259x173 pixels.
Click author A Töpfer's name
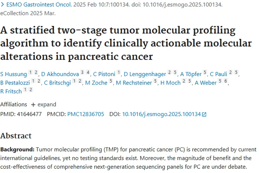tap(191, 74)
